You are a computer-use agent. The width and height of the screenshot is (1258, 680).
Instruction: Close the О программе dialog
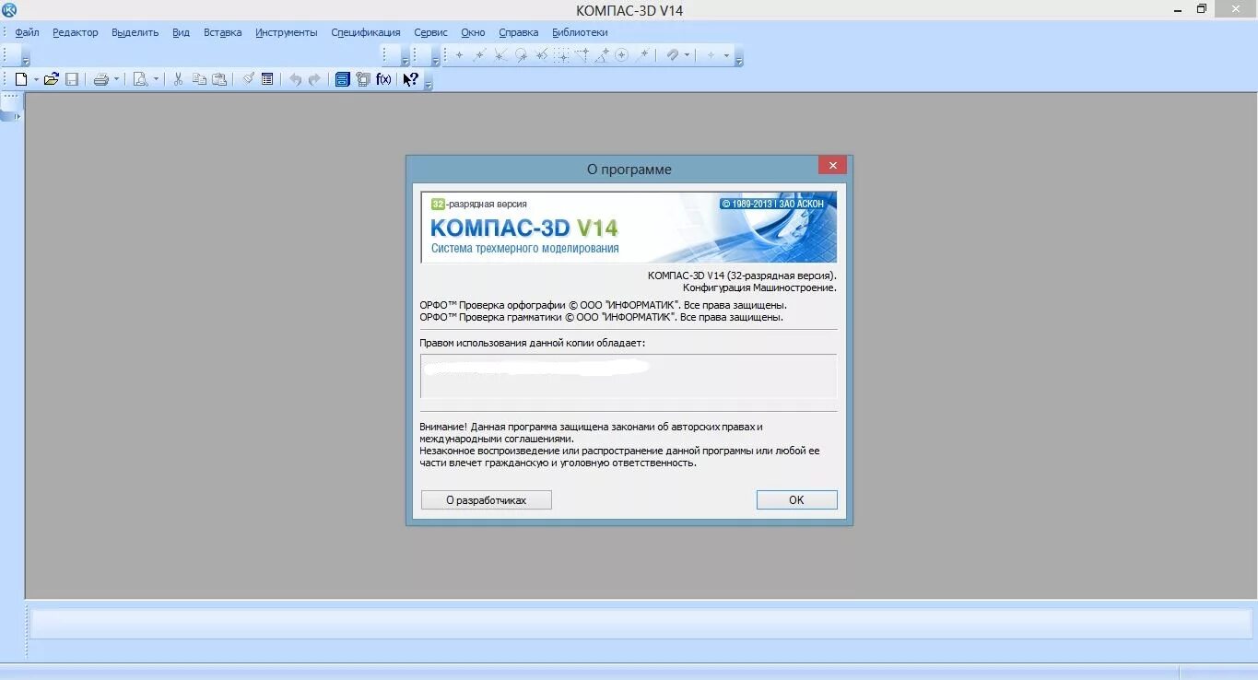832,166
